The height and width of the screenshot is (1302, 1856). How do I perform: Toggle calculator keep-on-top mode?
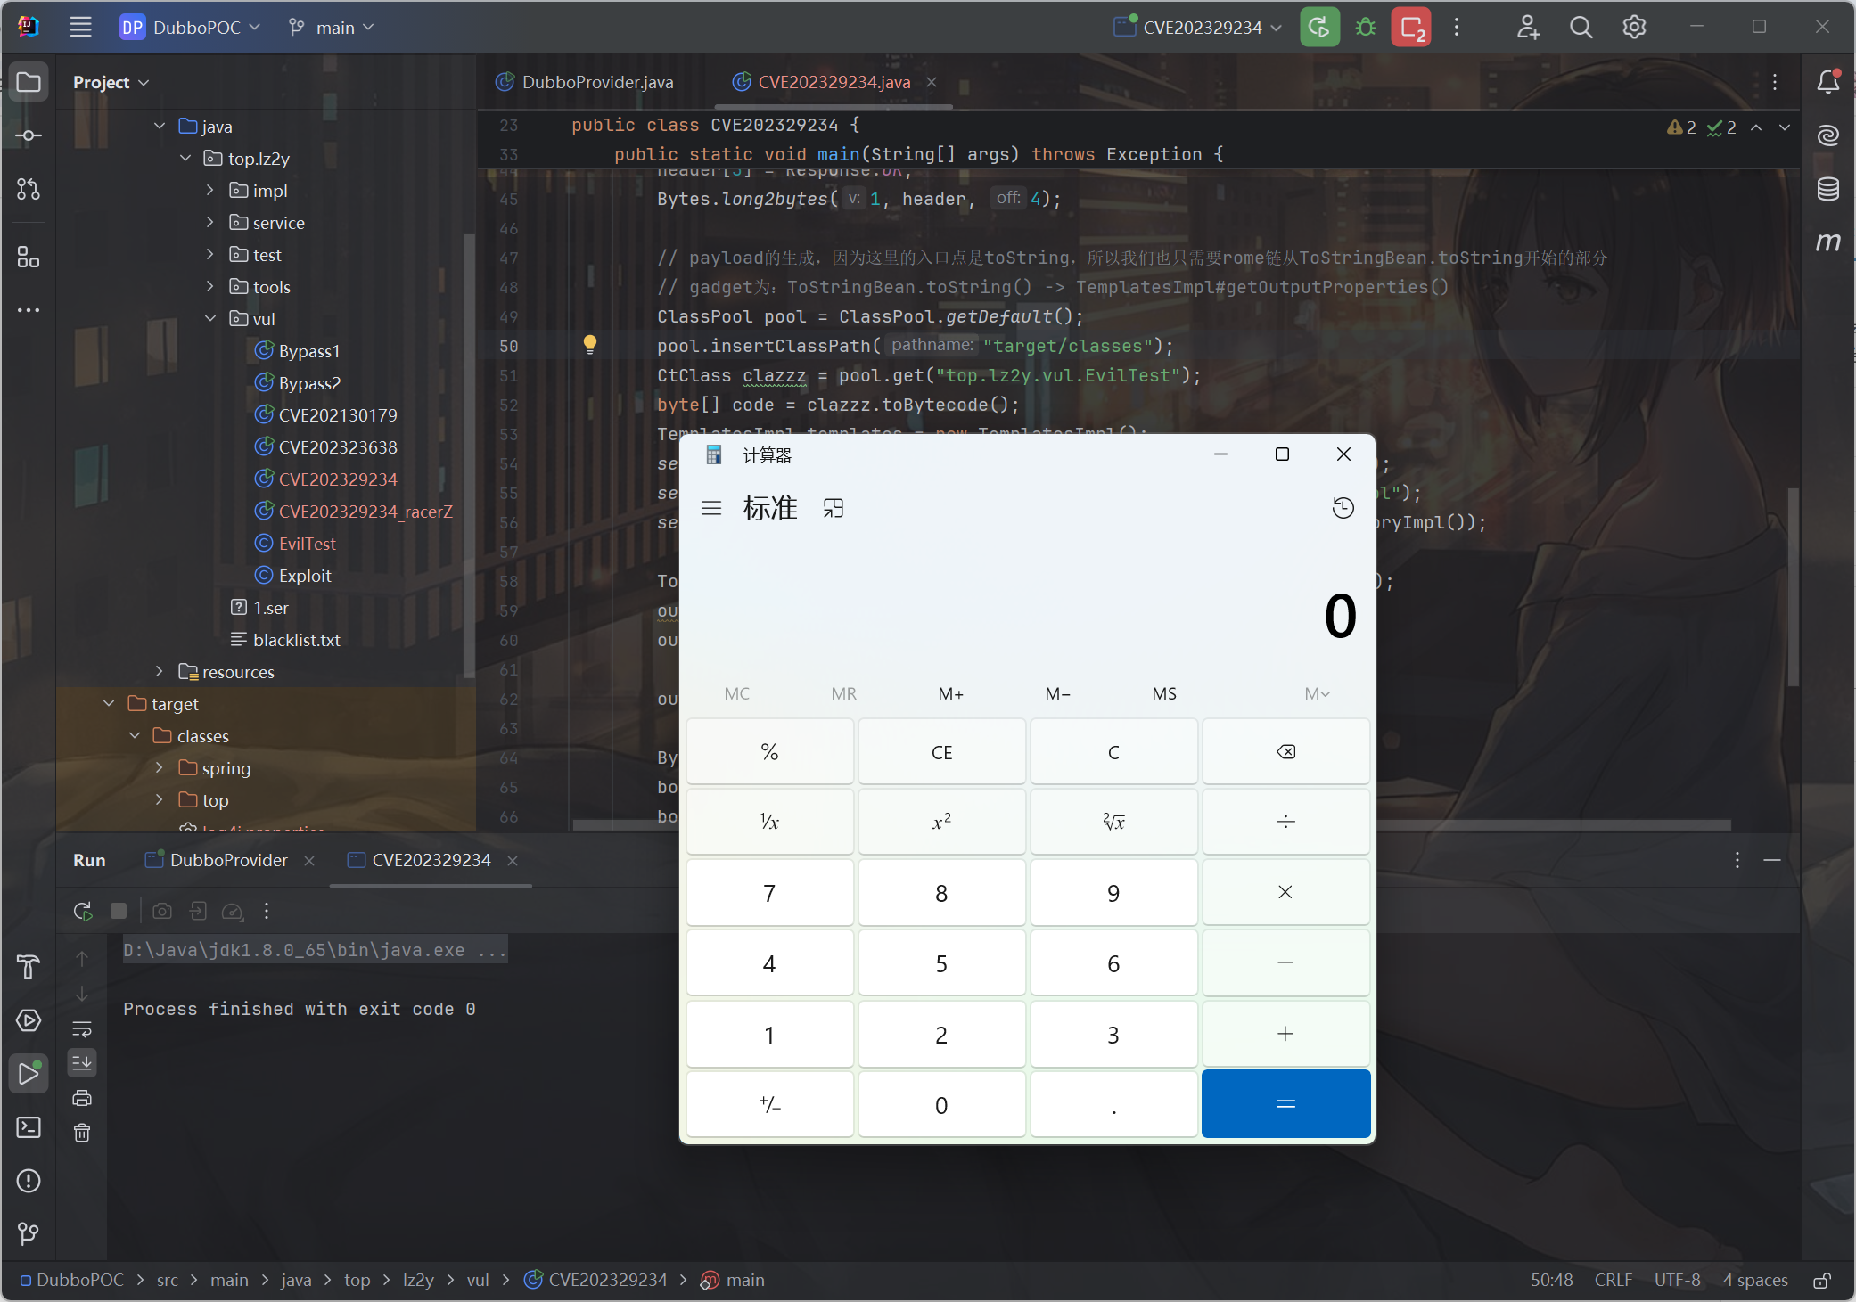click(834, 508)
